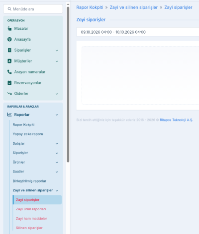
Task: Open Ritapos Teknoloji A.Ş. footer link
Action: (x=176, y=120)
